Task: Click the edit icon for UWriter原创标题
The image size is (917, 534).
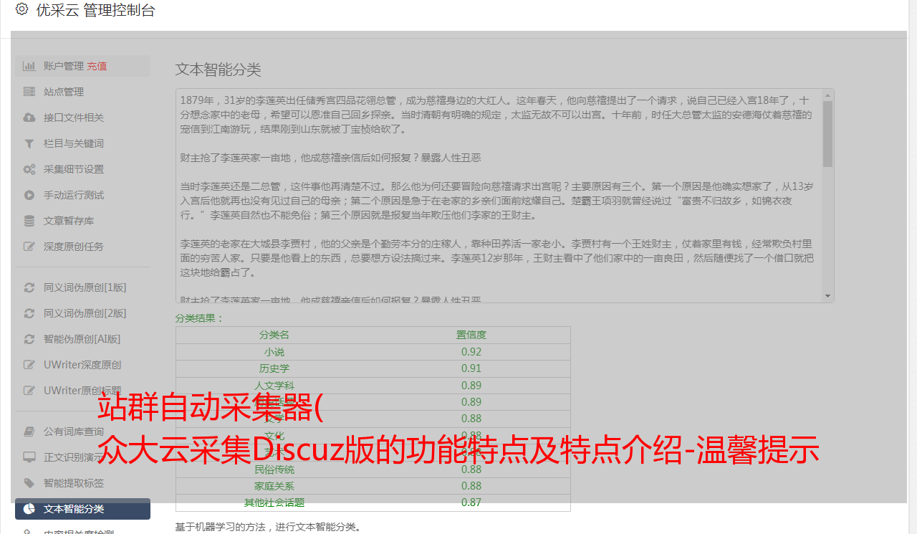Action: point(29,391)
